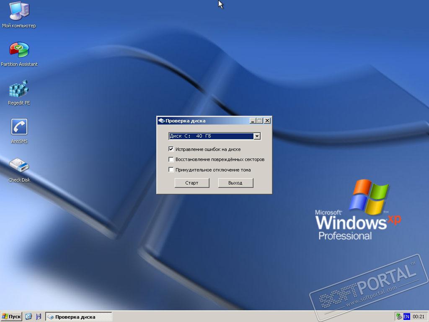Open the disk selection dropdown arrow

(x=257, y=136)
